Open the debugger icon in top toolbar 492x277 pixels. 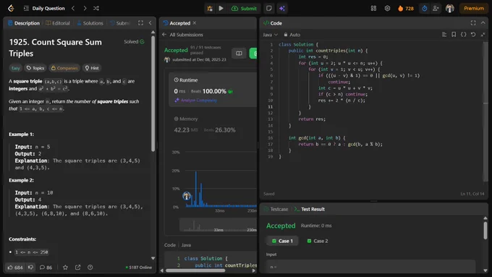(x=210, y=9)
